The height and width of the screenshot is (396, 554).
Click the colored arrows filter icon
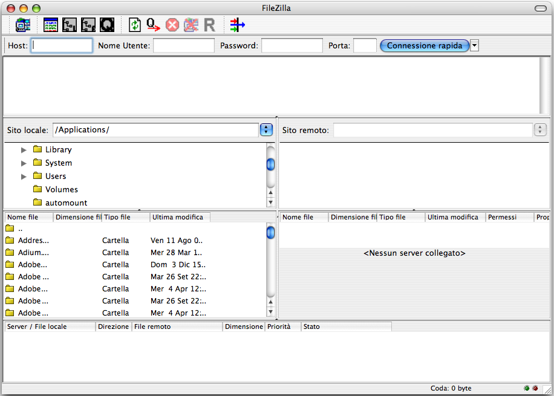click(238, 25)
